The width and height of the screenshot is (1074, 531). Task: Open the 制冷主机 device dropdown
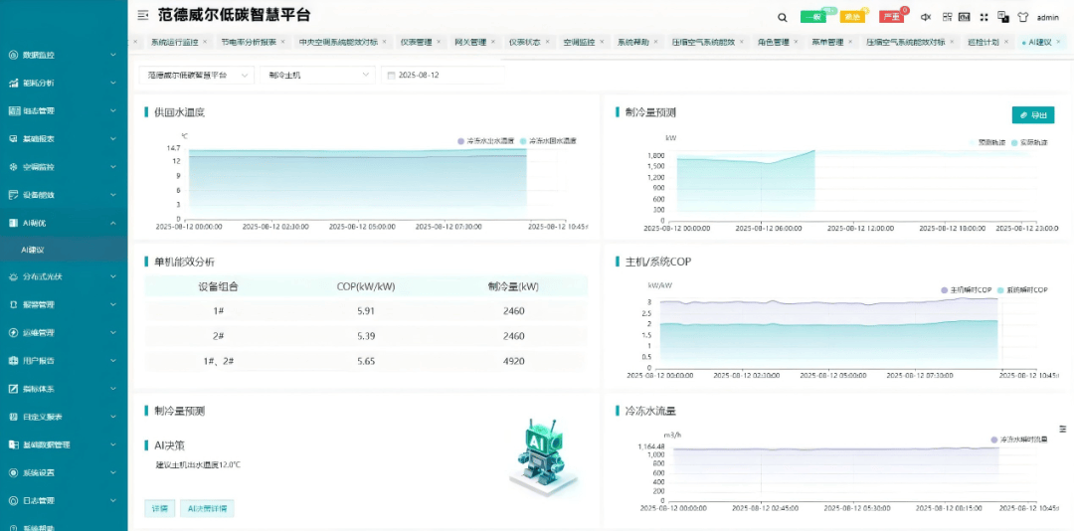click(x=318, y=75)
